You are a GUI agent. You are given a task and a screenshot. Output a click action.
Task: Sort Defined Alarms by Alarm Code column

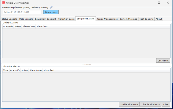(29, 27)
